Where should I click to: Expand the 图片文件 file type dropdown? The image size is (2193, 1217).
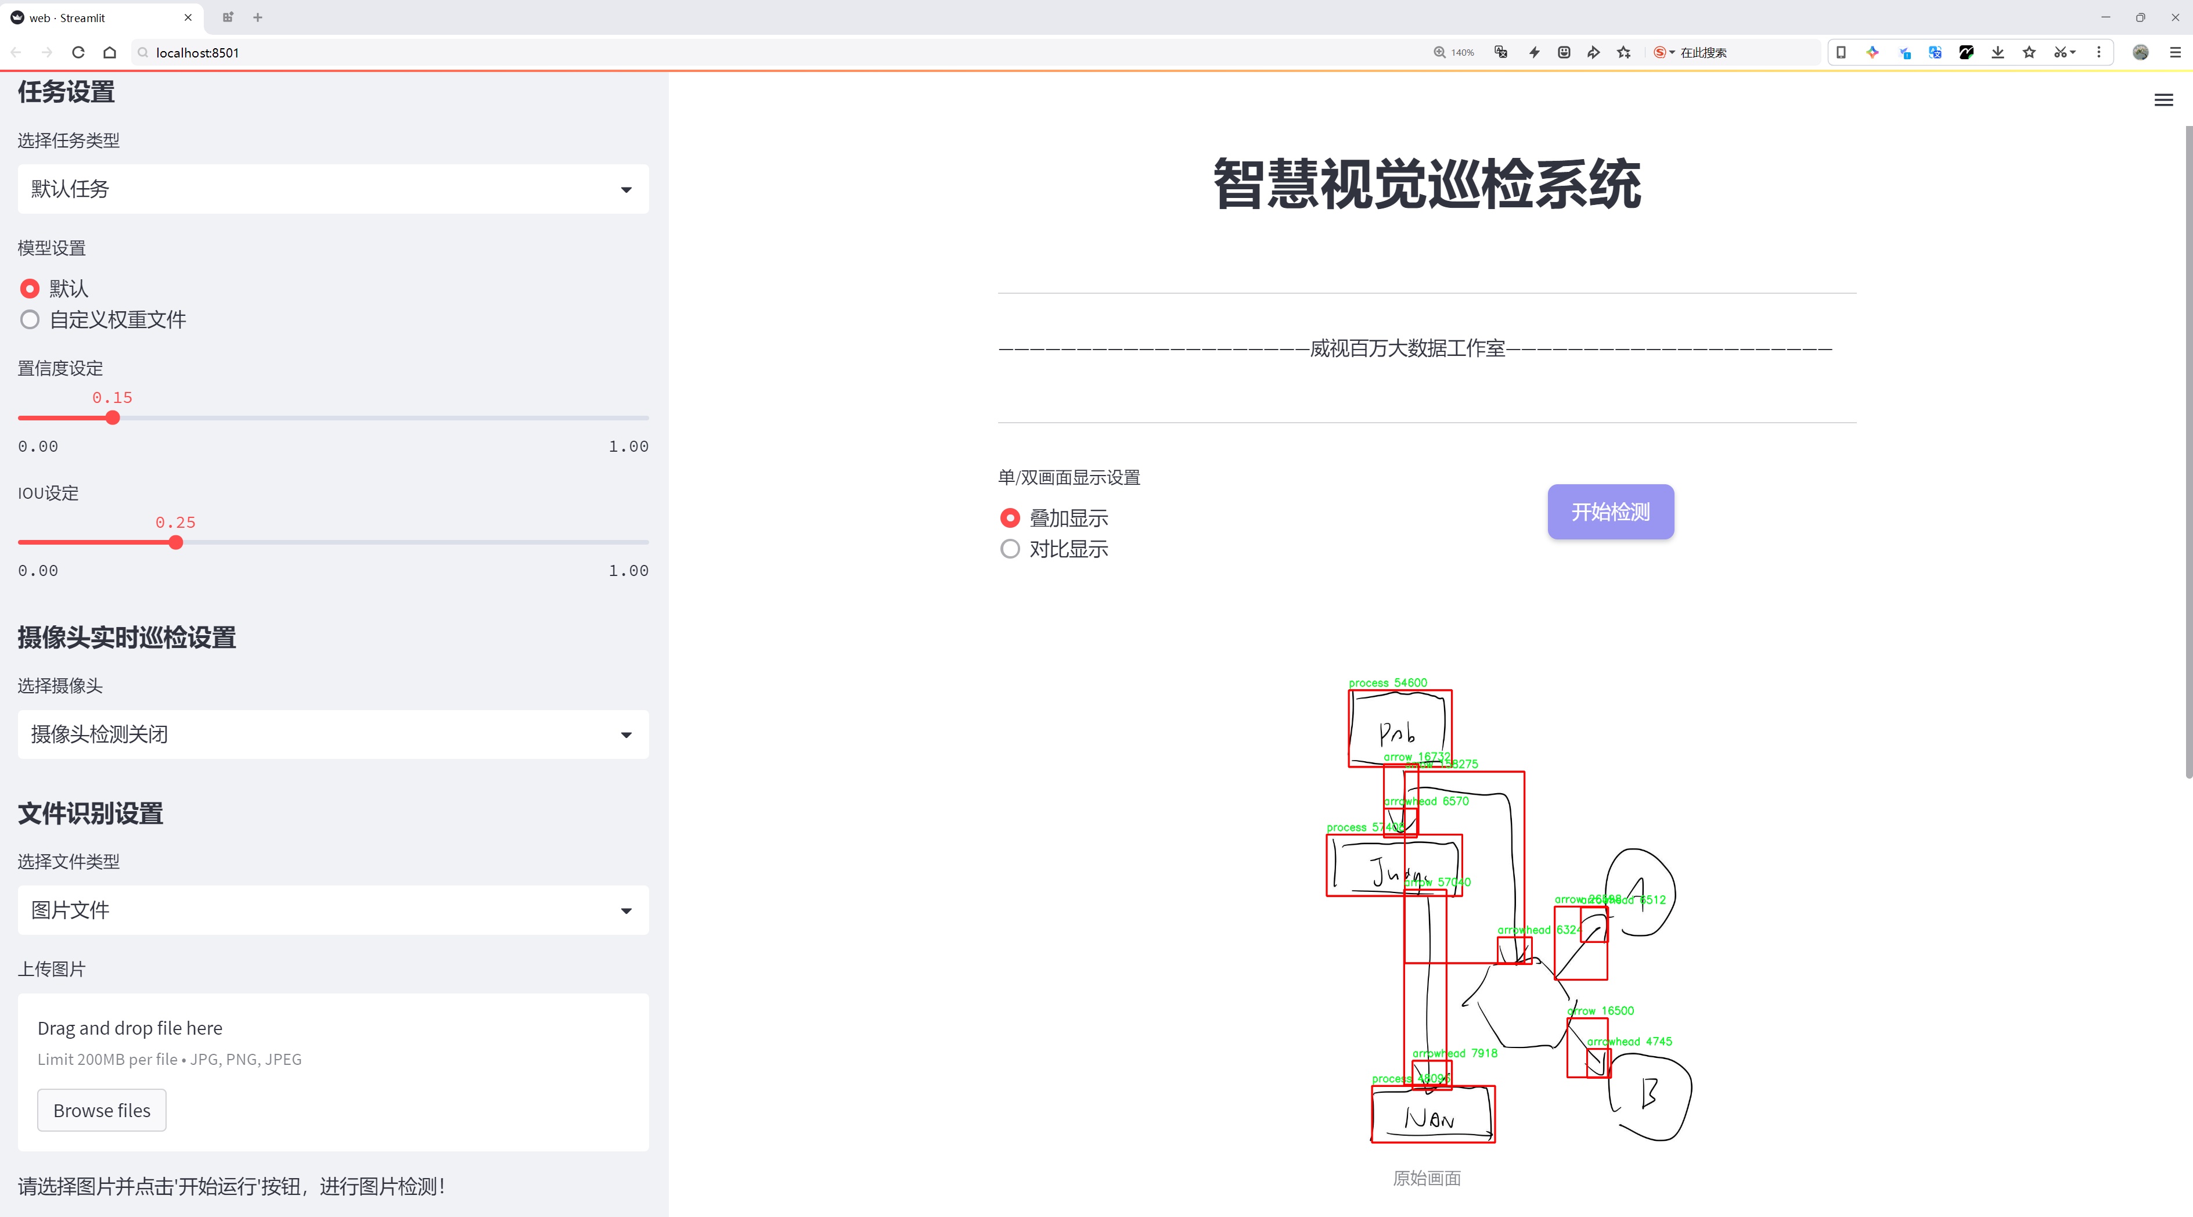click(x=333, y=910)
